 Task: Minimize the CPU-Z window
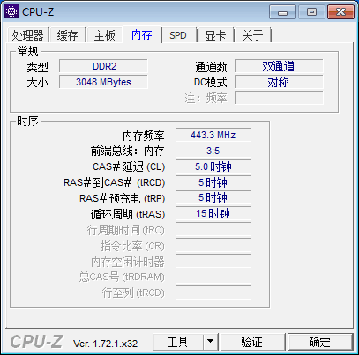point(282,12)
